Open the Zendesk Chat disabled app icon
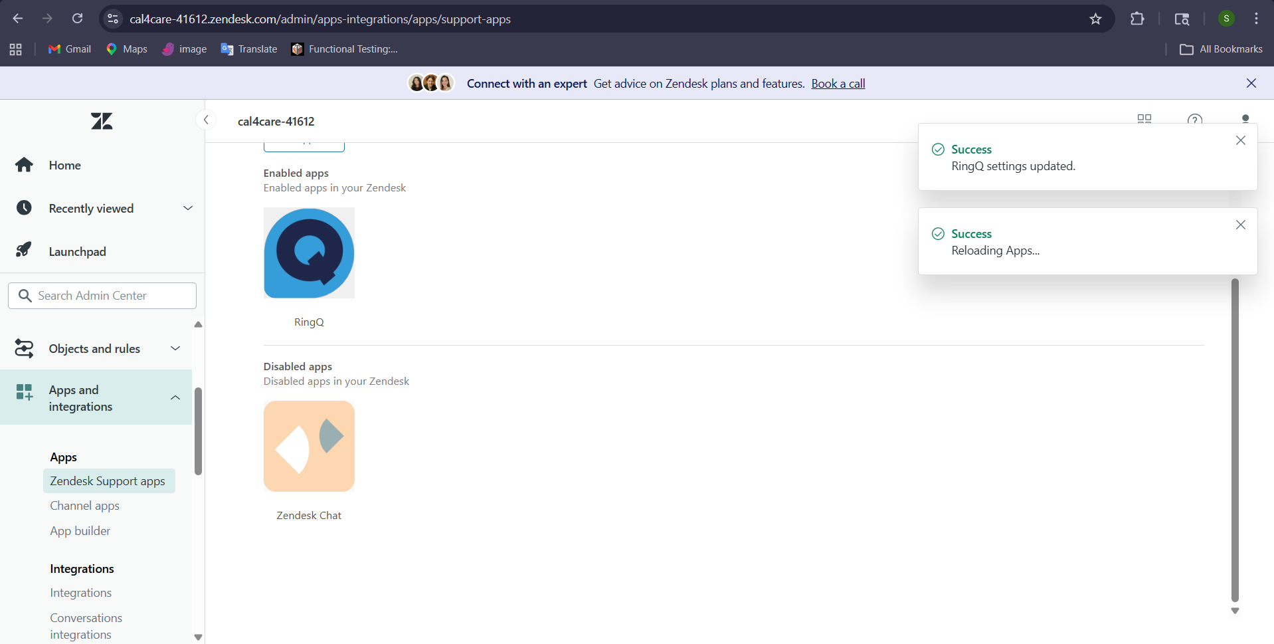 pyautogui.click(x=309, y=447)
